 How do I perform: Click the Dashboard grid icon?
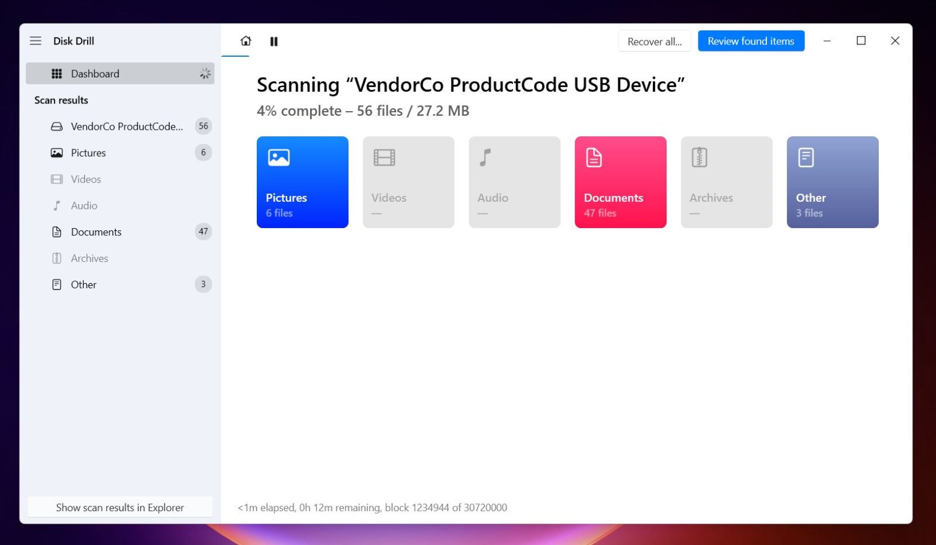pyautogui.click(x=57, y=73)
